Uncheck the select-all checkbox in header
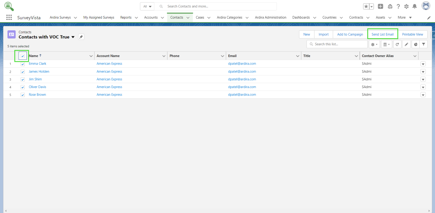 [x=23, y=56]
